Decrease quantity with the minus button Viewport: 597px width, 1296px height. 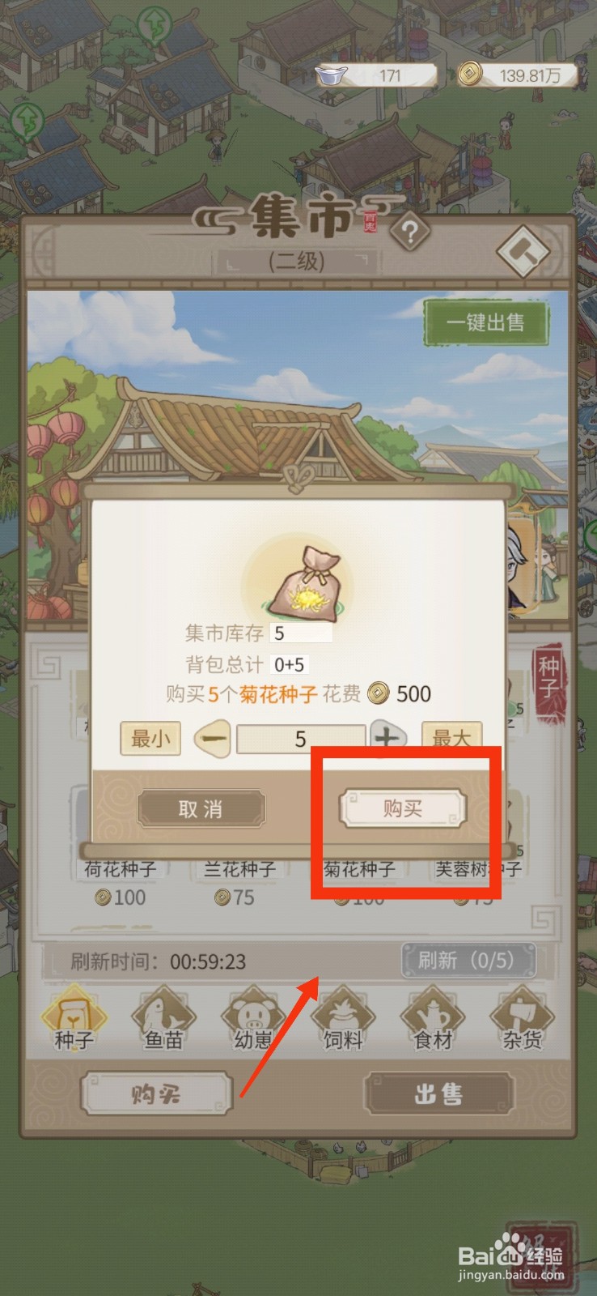click(213, 739)
